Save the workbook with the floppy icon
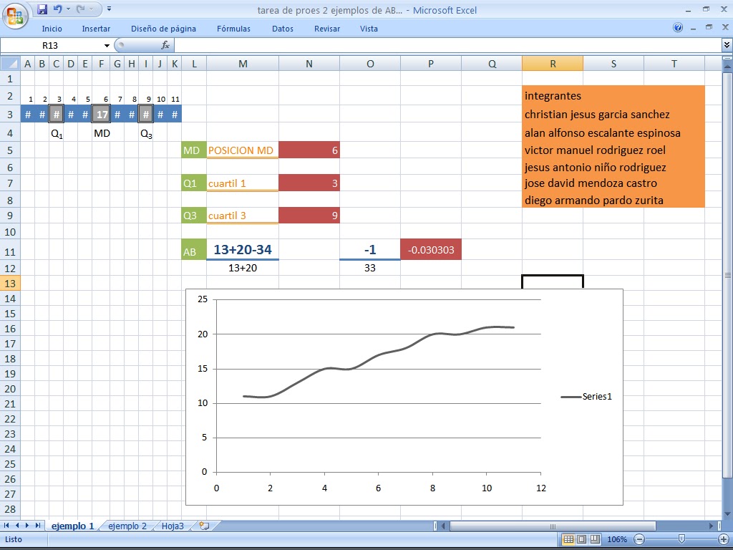Viewport: 733px width, 550px height. click(42, 9)
